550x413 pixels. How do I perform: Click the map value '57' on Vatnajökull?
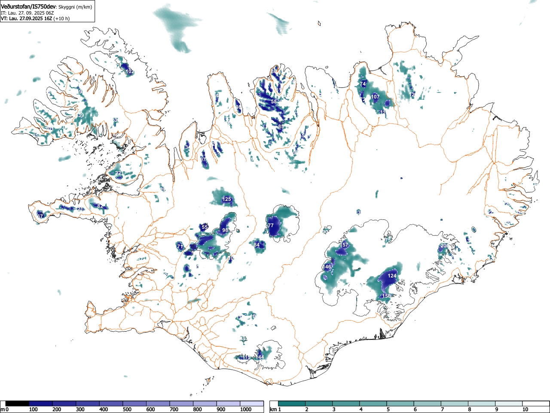coord(345,245)
